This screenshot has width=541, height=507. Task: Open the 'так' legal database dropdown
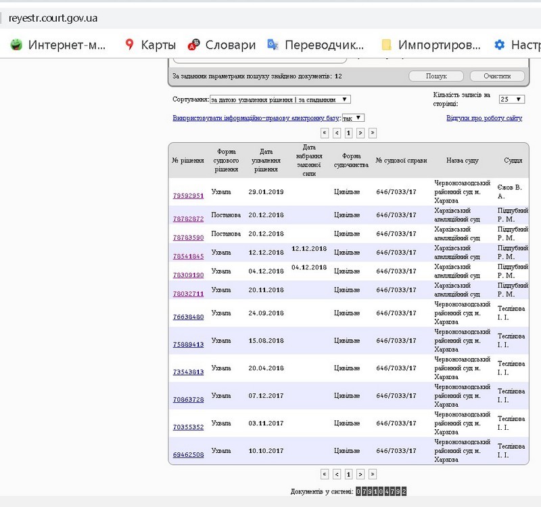click(353, 118)
